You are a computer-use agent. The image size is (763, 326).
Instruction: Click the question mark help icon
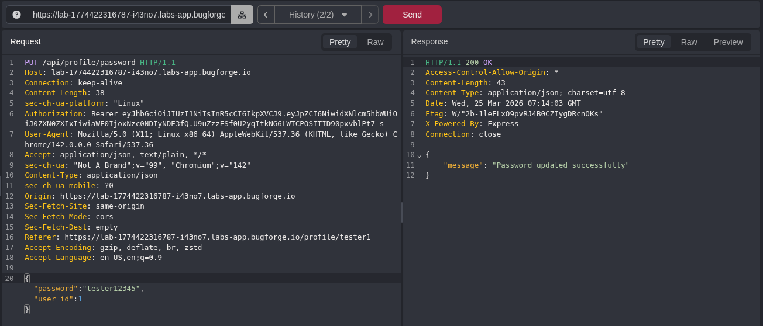(16, 15)
